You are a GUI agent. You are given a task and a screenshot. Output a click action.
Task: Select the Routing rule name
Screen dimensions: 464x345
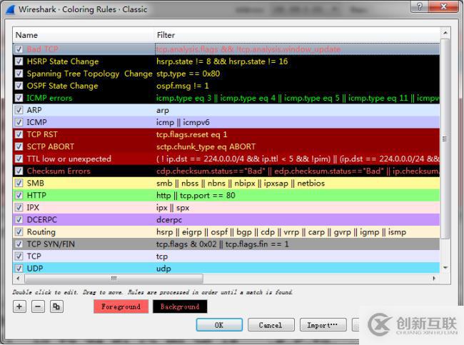click(x=41, y=232)
